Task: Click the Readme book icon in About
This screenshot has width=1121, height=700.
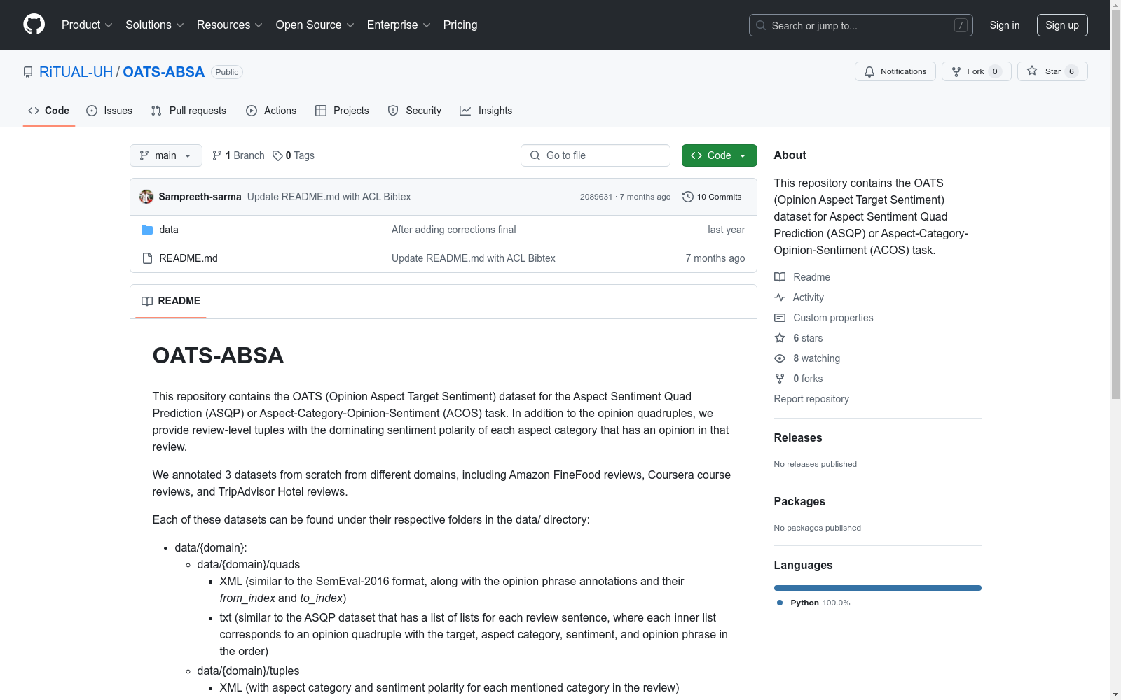Action: [x=780, y=277]
